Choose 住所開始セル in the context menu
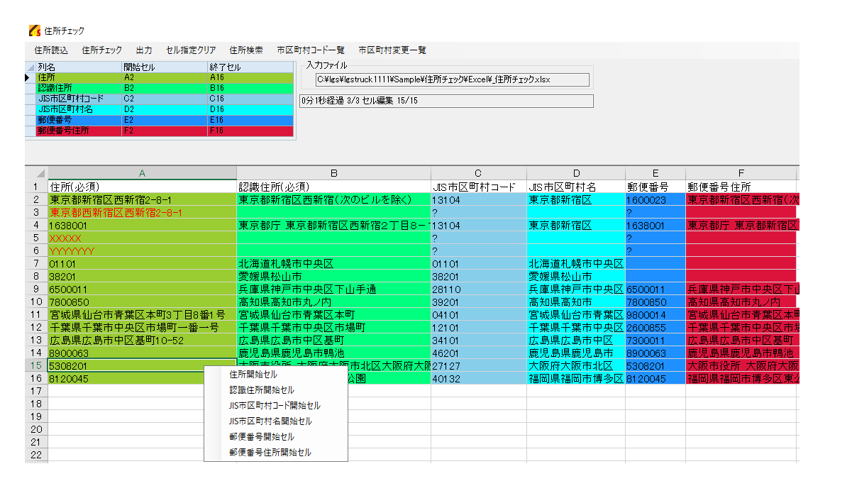Viewport: 852px width, 486px height. tap(253, 375)
